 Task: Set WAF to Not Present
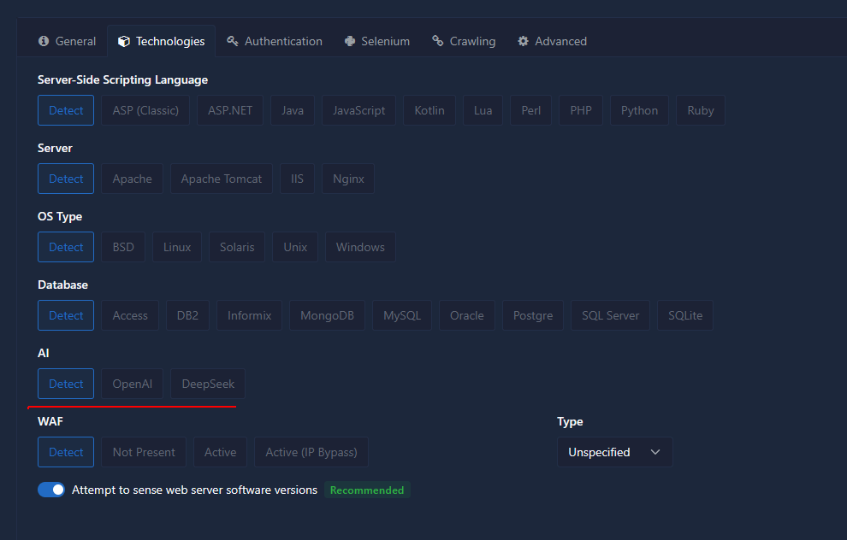coord(144,452)
